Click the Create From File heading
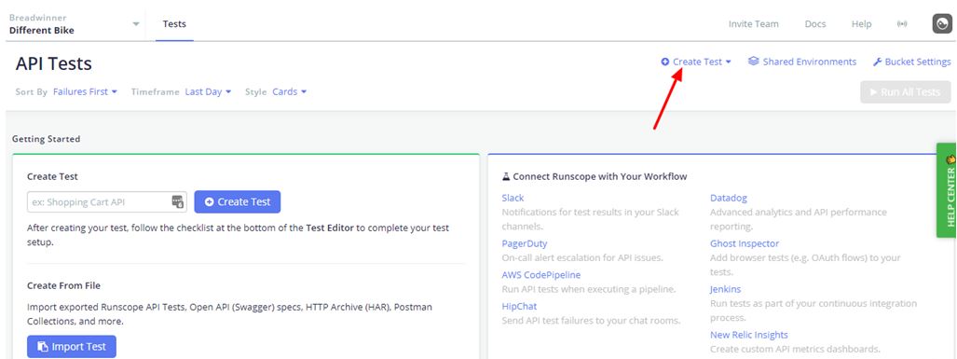Viewport: 957px width, 359px height. (63, 285)
